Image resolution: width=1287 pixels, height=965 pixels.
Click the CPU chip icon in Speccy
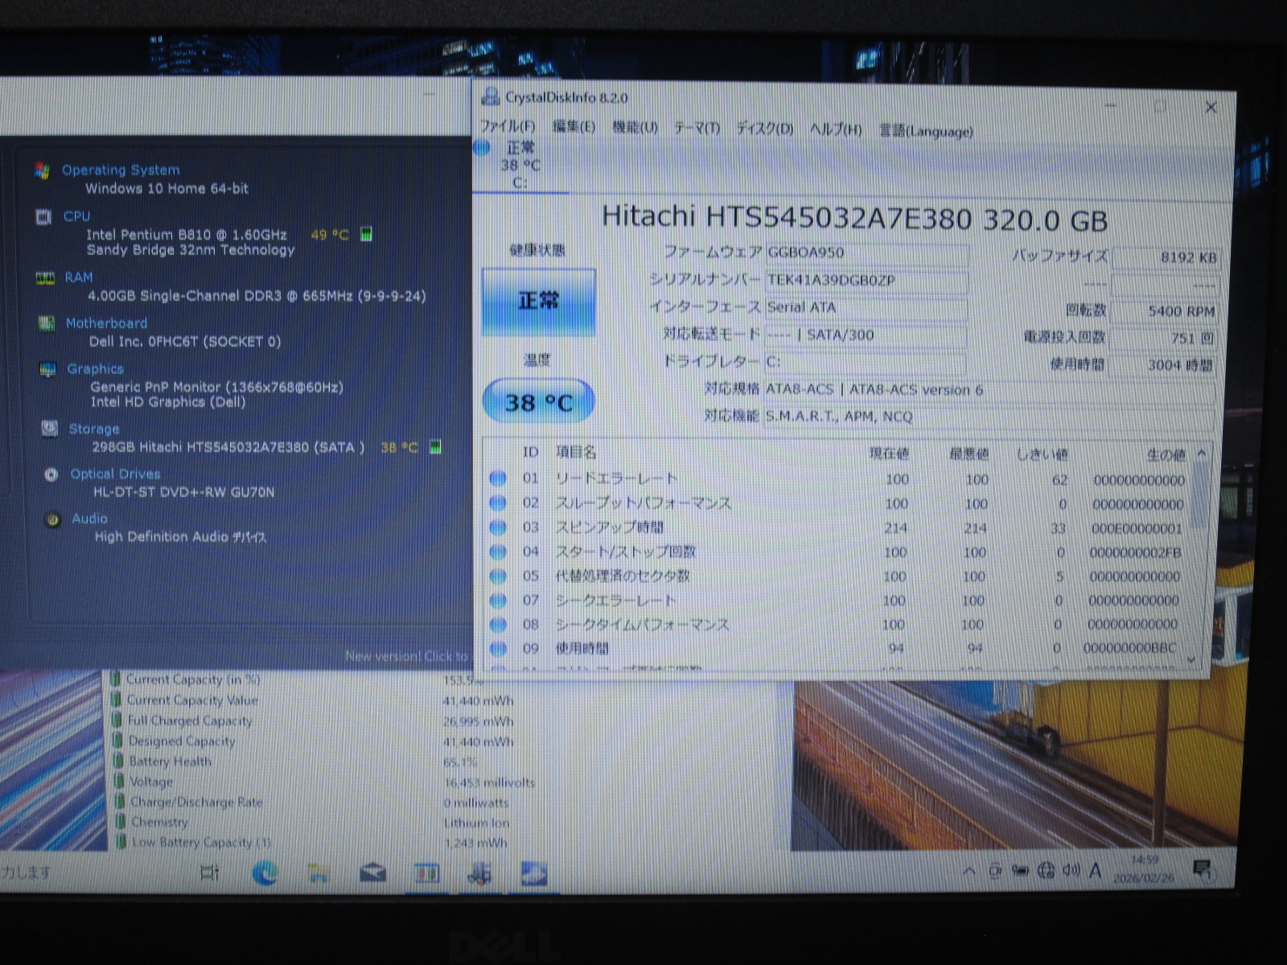tap(43, 216)
